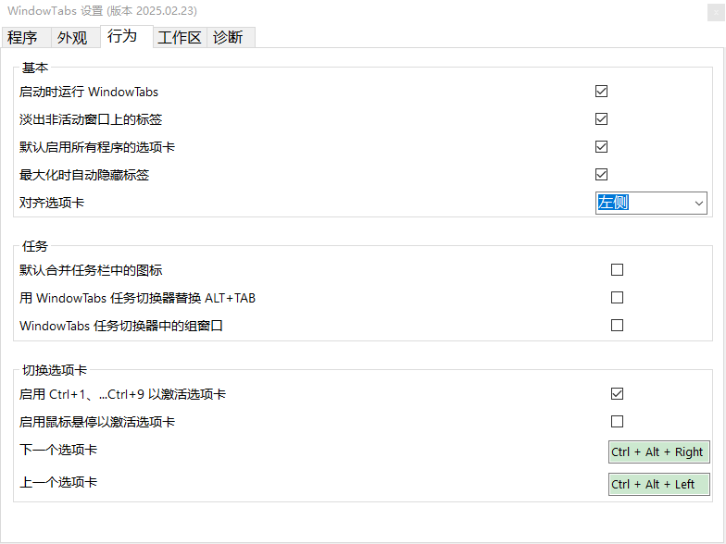
Task: Click the Ctrl + Alt + Left hotkey field
Action: pyautogui.click(x=659, y=485)
